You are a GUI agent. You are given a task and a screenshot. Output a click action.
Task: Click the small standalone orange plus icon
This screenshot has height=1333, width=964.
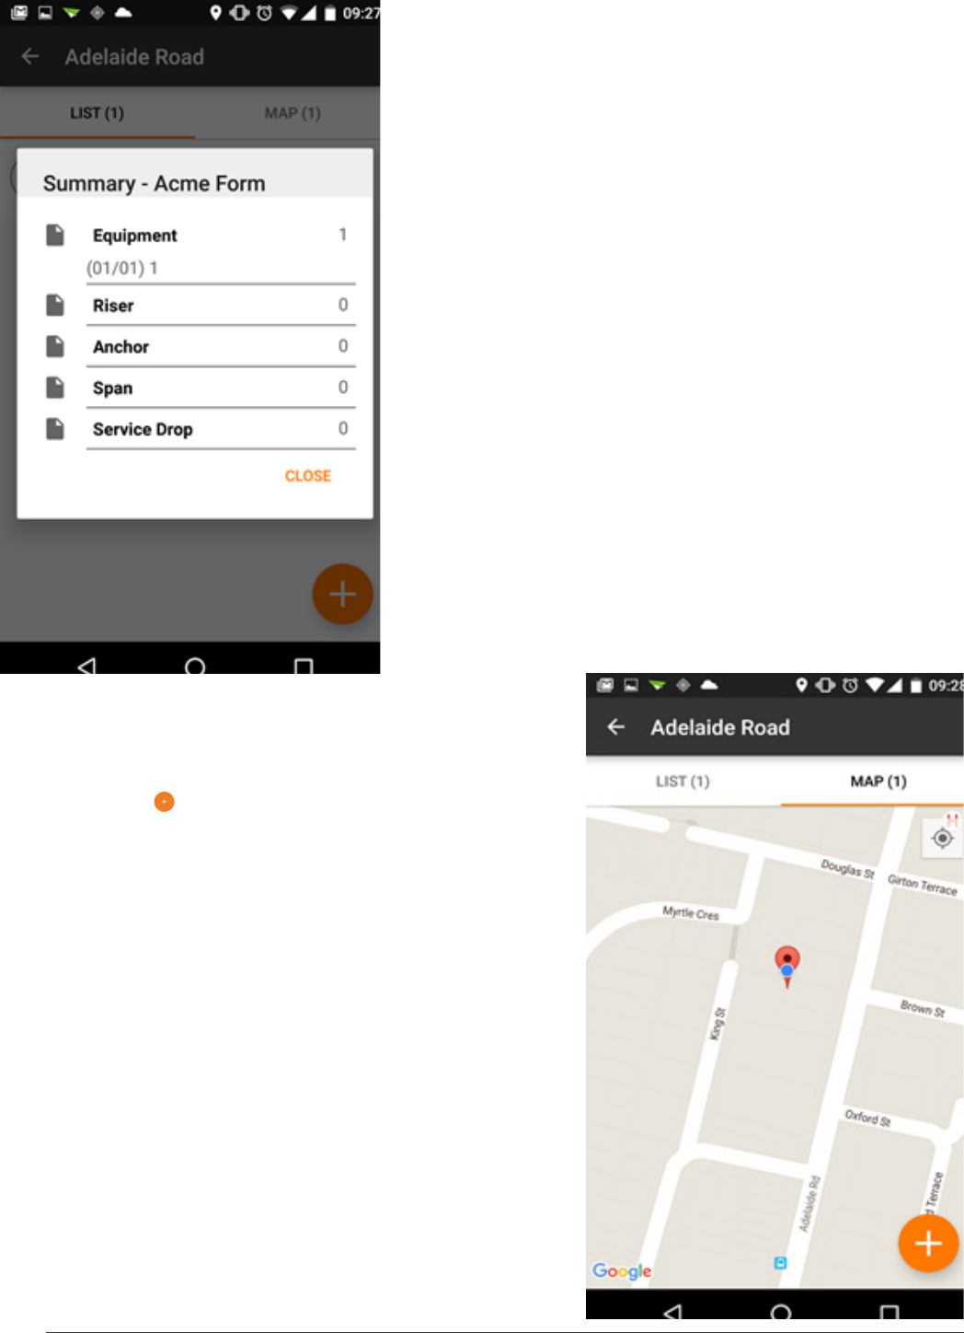point(164,802)
